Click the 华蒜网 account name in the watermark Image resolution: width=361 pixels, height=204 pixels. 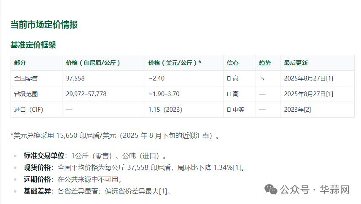(334, 190)
